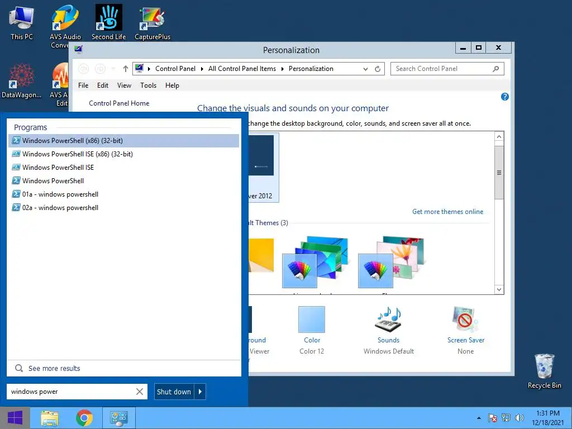Select the blue lines theme thumbnail
This screenshot has height=429, width=572.
(x=315, y=262)
